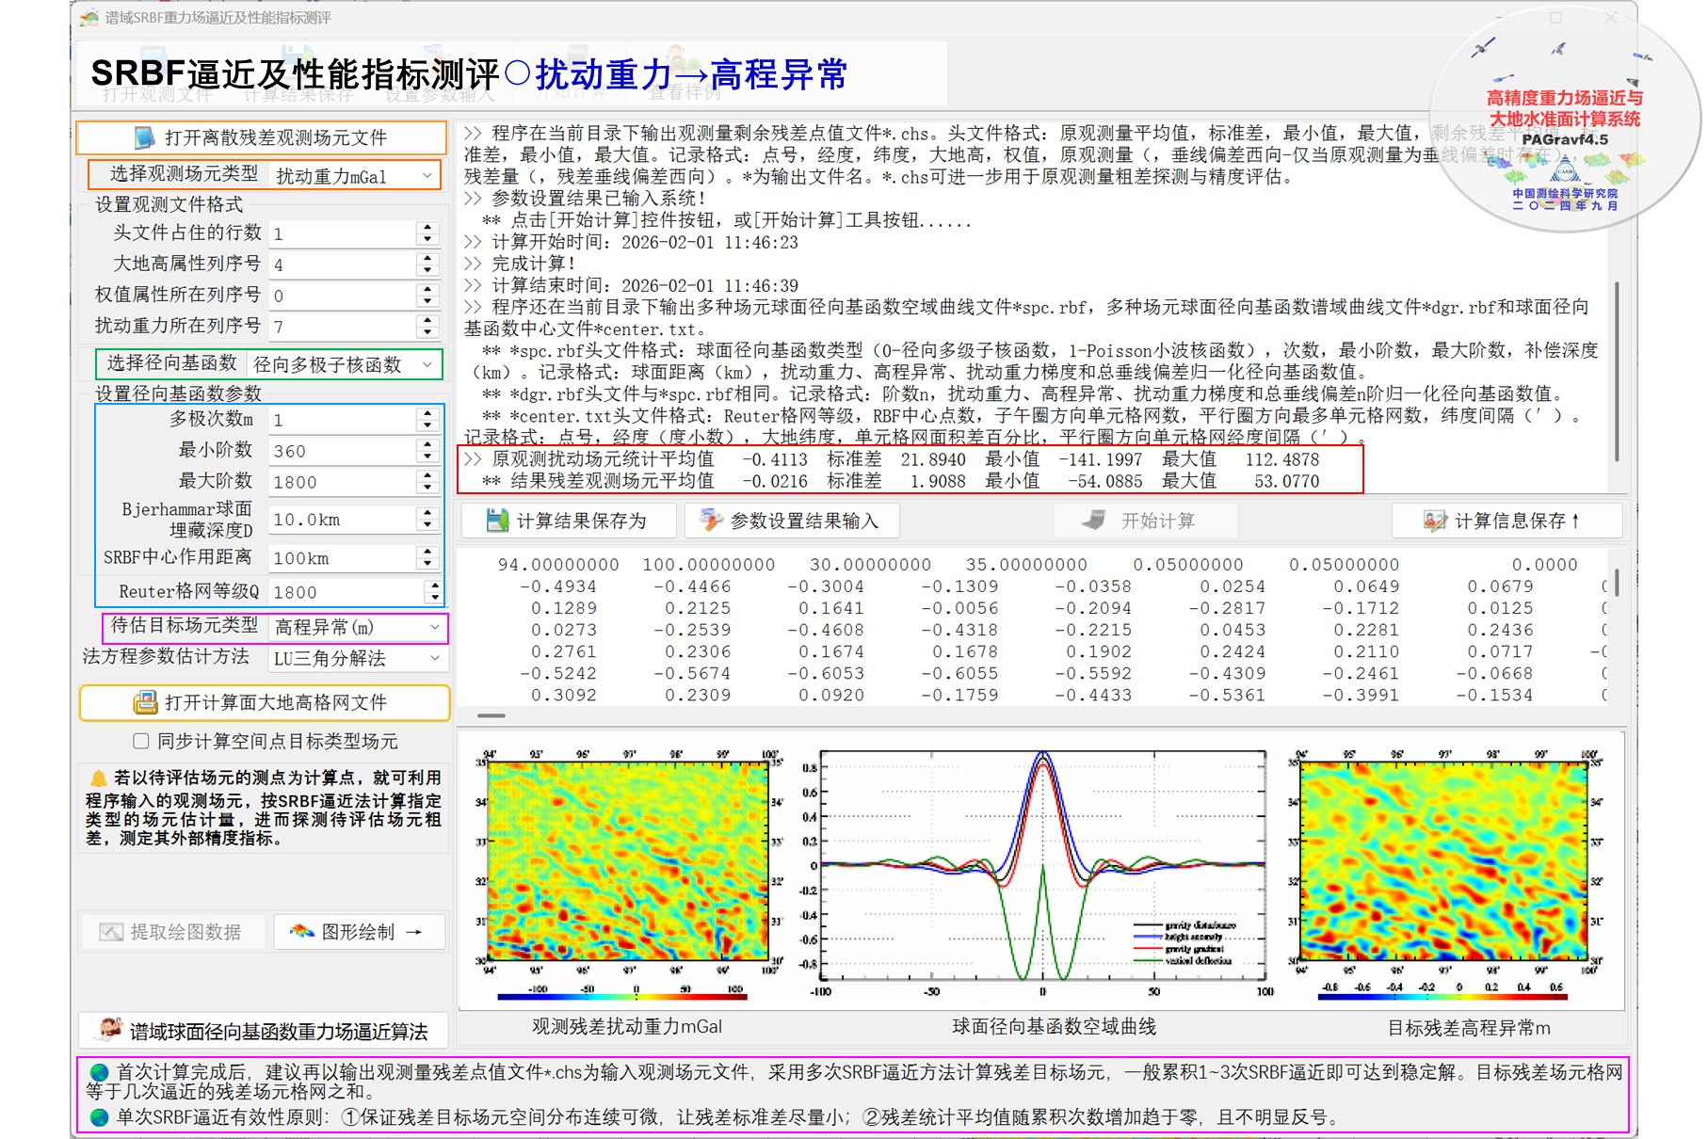Click the 扰动重力所在列序号 spinner

point(428,327)
